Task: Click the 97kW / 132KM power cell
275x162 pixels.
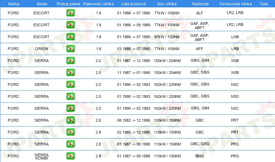Action: (x=167, y=37)
